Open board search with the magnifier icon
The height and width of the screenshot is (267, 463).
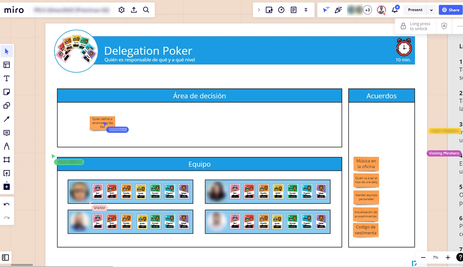tap(146, 10)
